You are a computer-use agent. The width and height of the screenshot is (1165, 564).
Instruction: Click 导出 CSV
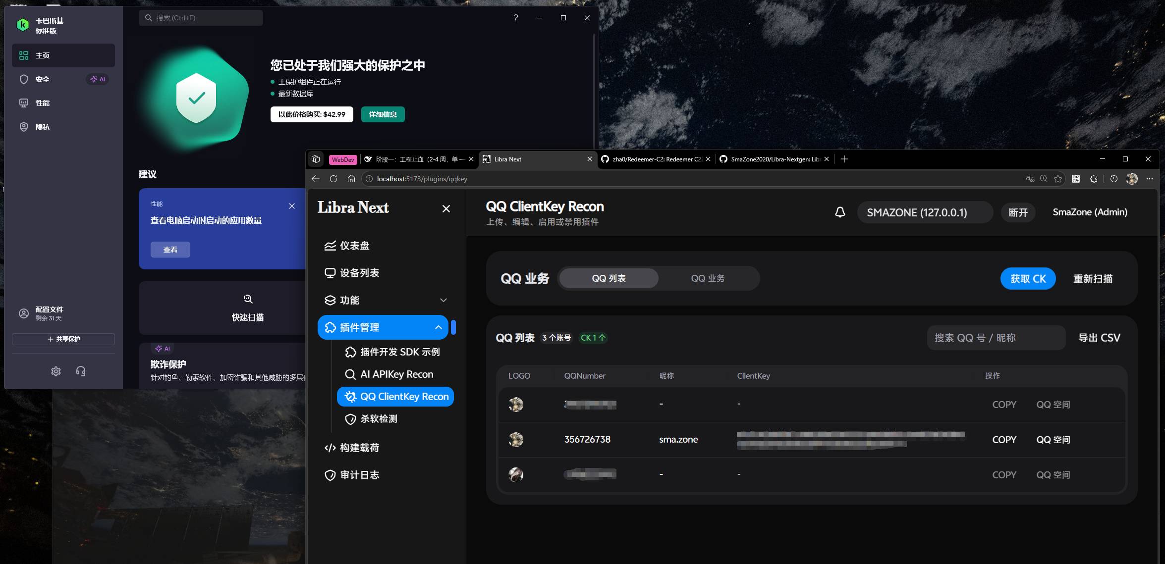[x=1099, y=338]
